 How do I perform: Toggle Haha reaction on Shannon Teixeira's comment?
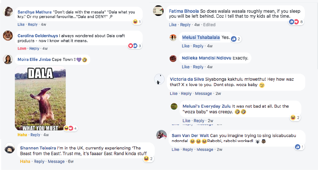pos(25,161)
